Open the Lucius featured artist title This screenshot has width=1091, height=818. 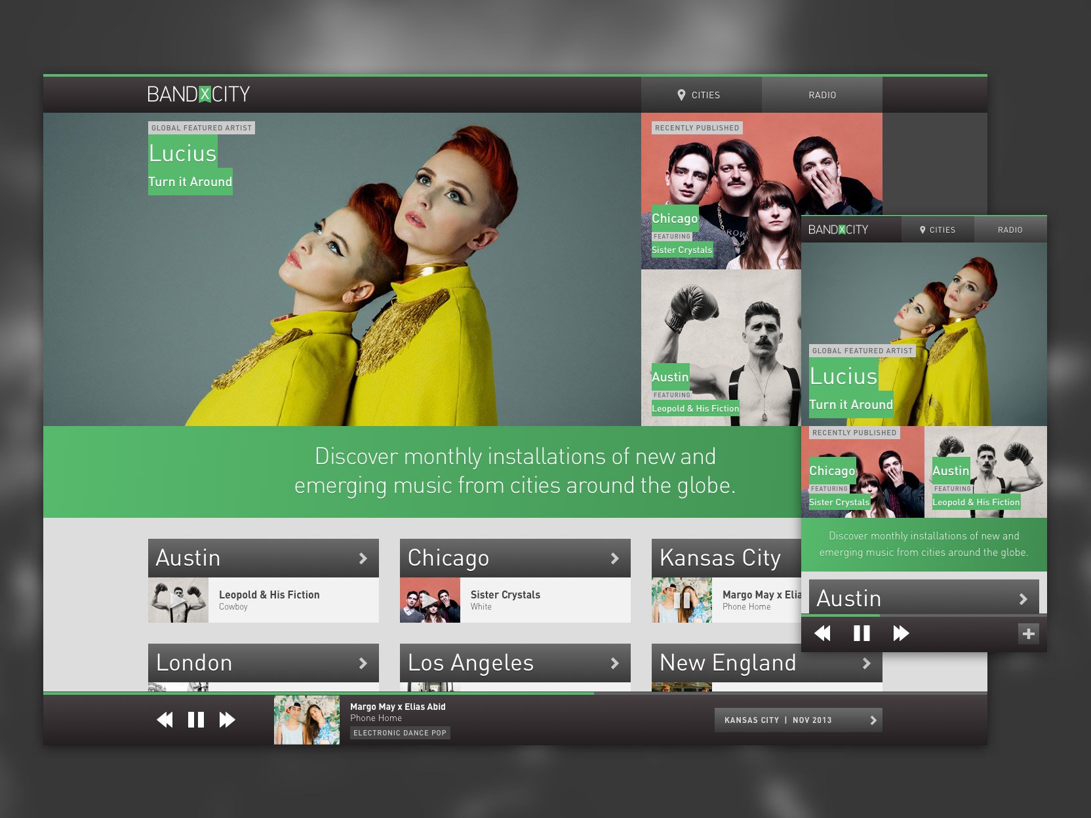pyautogui.click(x=183, y=153)
